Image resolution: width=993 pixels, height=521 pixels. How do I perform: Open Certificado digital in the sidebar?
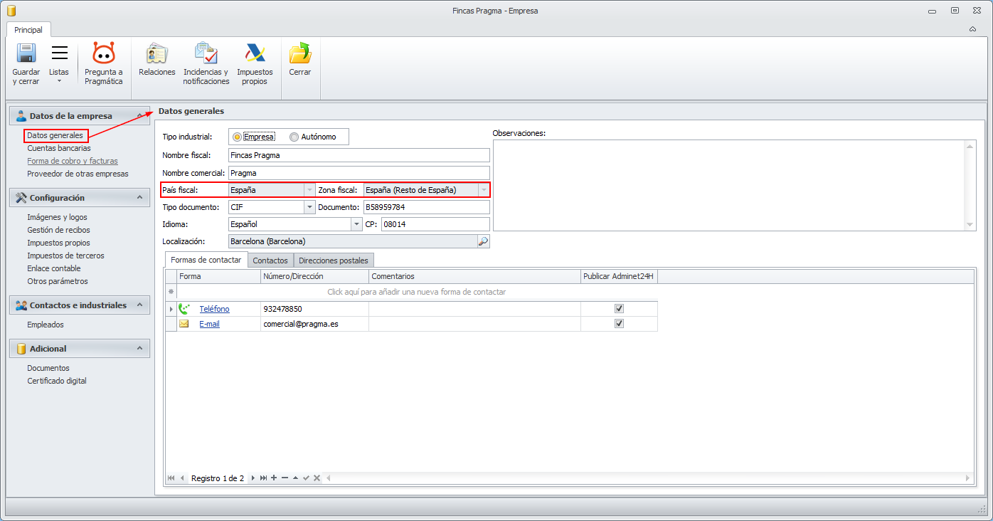click(57, 381)
